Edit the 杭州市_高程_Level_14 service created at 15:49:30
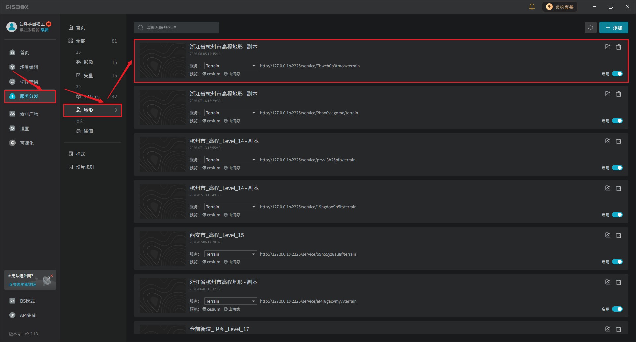Image resolution: width=636 pixels, height=342 pixels. point(608,188)
